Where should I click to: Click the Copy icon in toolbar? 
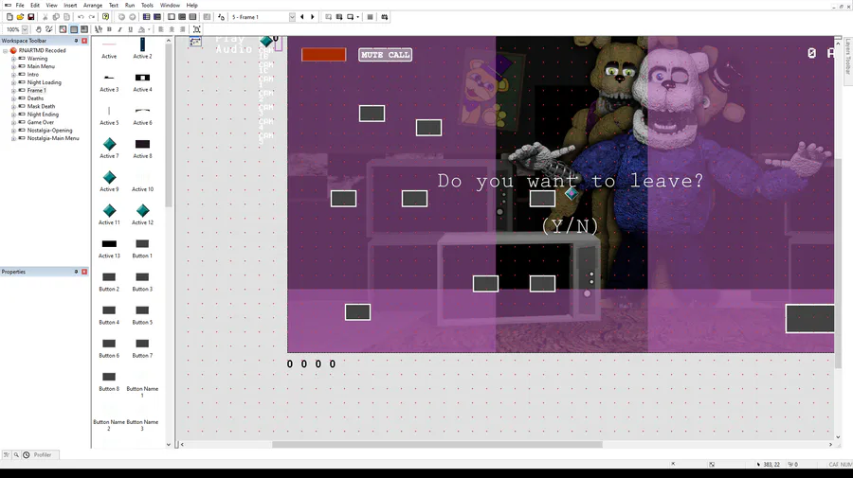56,17
